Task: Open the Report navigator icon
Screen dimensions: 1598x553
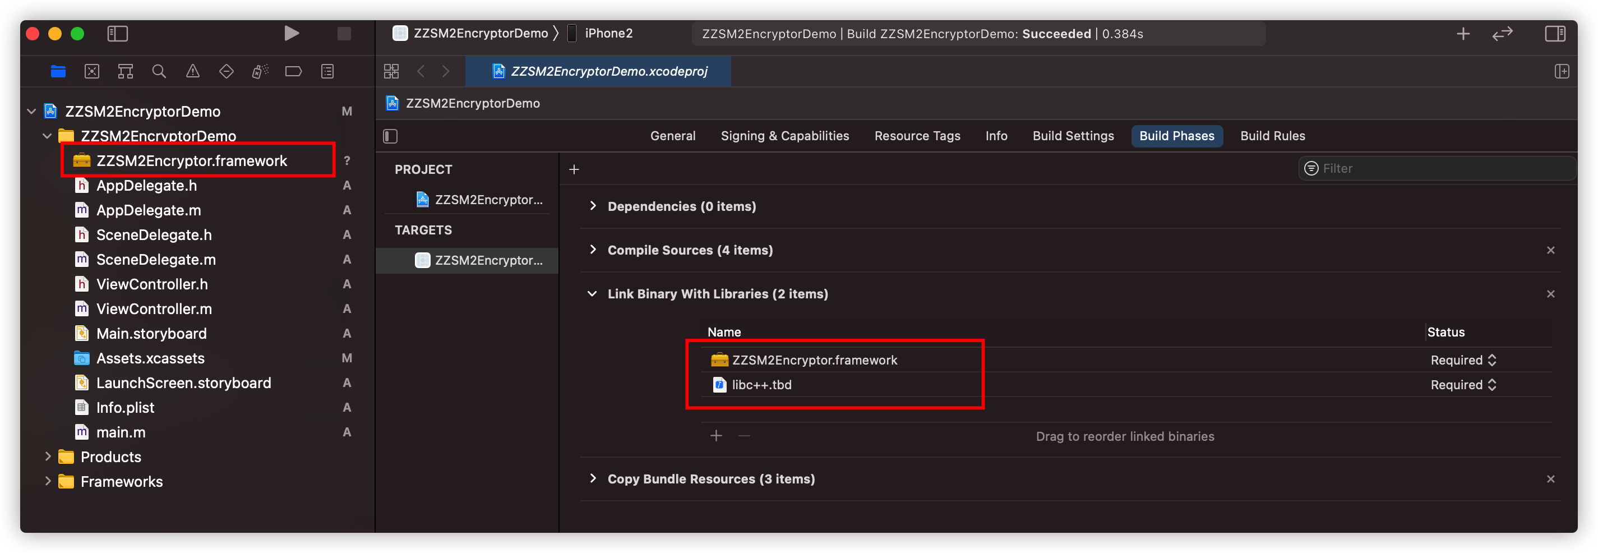Action: point(327,71)
